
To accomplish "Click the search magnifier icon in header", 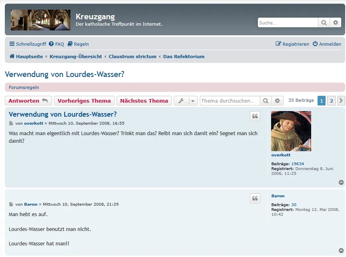I will tap(324, 23).
